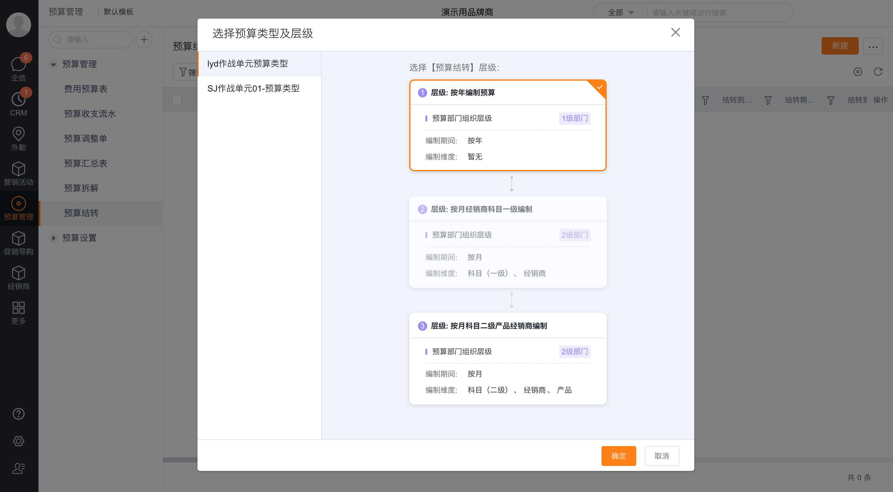The height and width of the screenshot is (492, 893).
Task: Choose lyd作战单元预算类型 tab
Action: [259, 64]
